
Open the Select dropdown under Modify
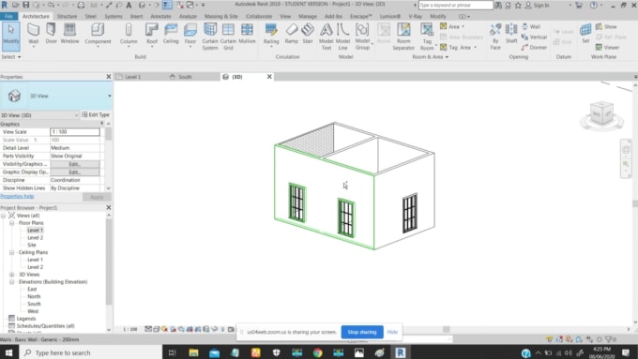[11, 57]
